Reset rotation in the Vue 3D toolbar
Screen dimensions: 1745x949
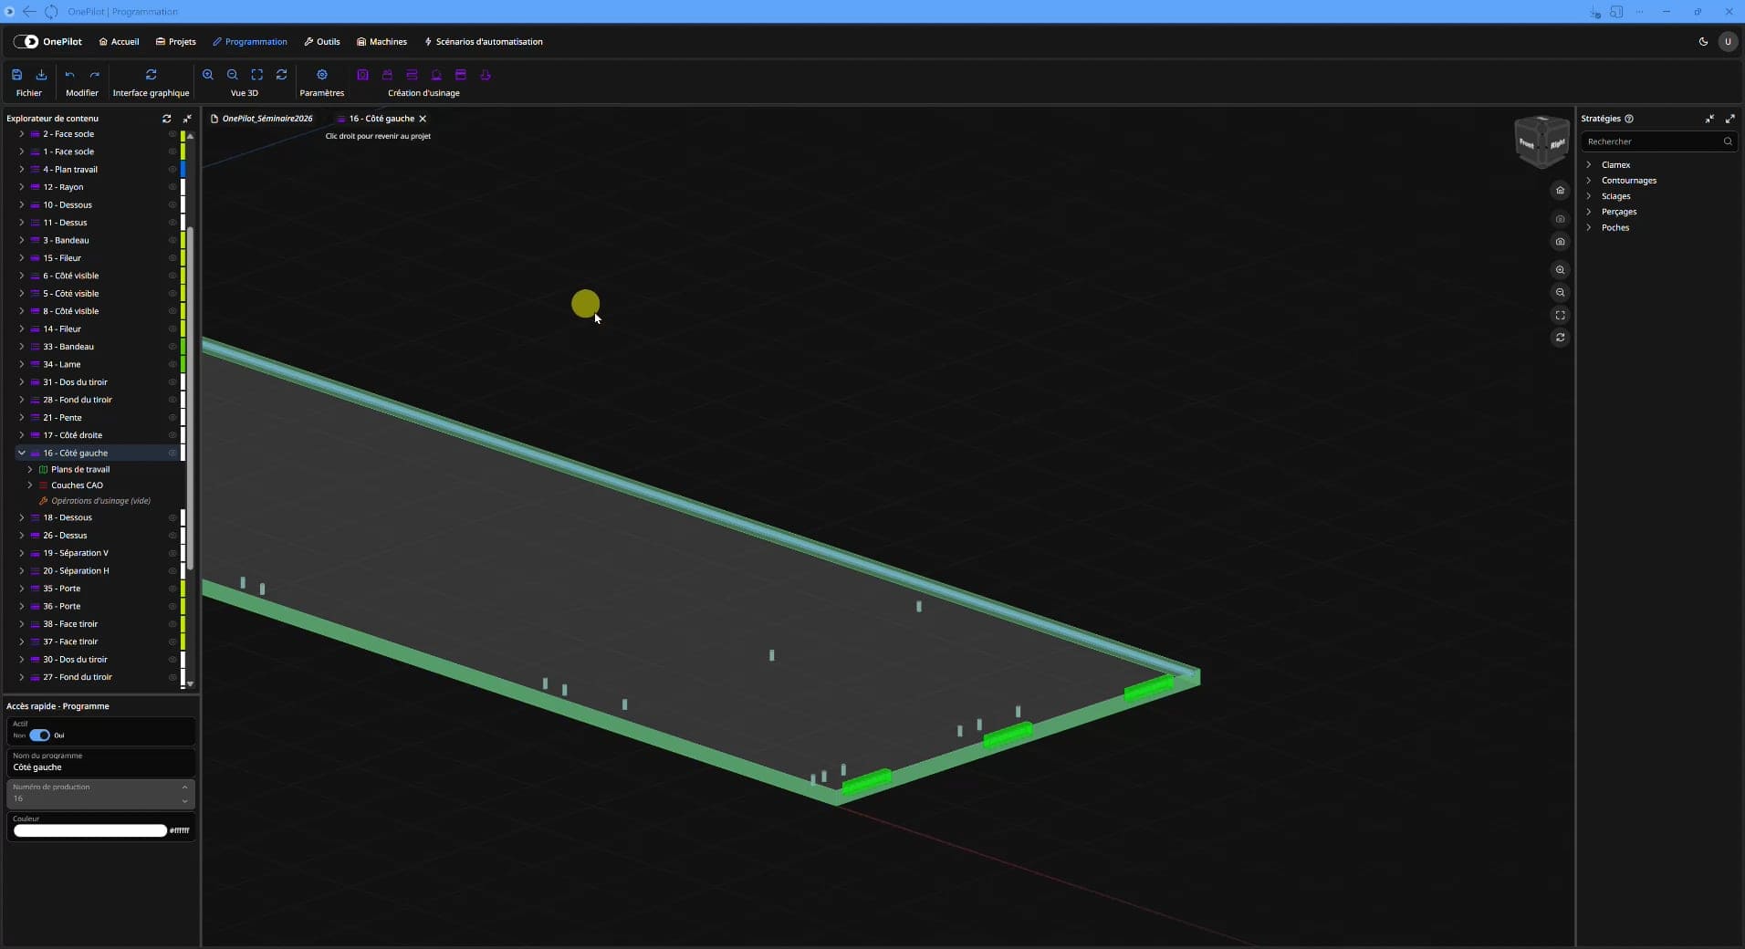click(x=282, y=75)
